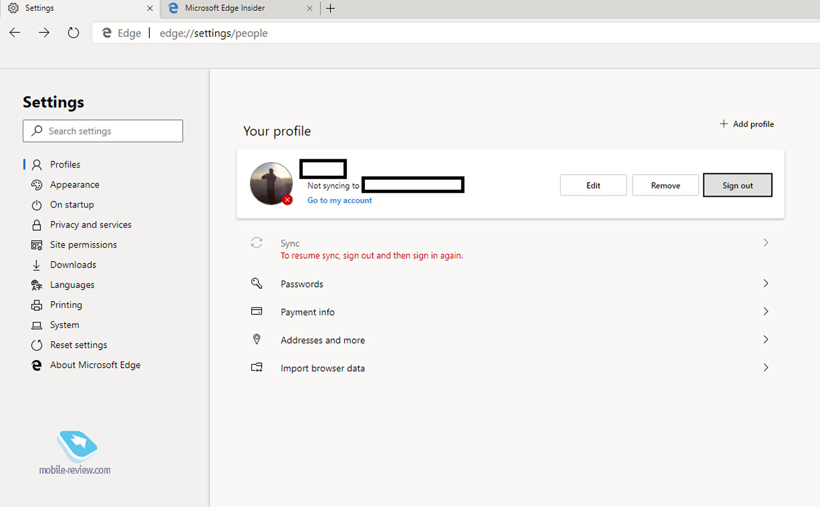Viewport: 820px width, 507px height.
Task: Click the 'Payment info' row label
Action: [307, 312]
